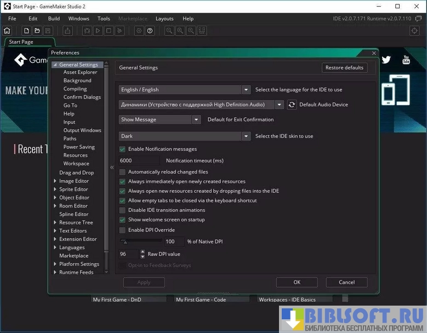
Task: Open the IDE language dropdown
Action: click(x=185, y=90)
